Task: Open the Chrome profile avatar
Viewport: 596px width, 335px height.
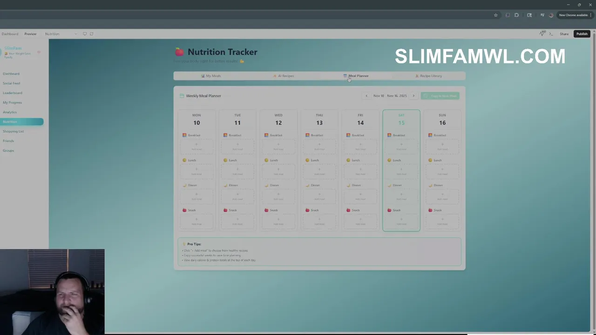Action: (551, 15)
